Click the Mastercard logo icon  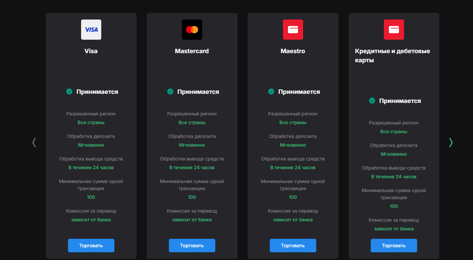(x=192, y=30)
